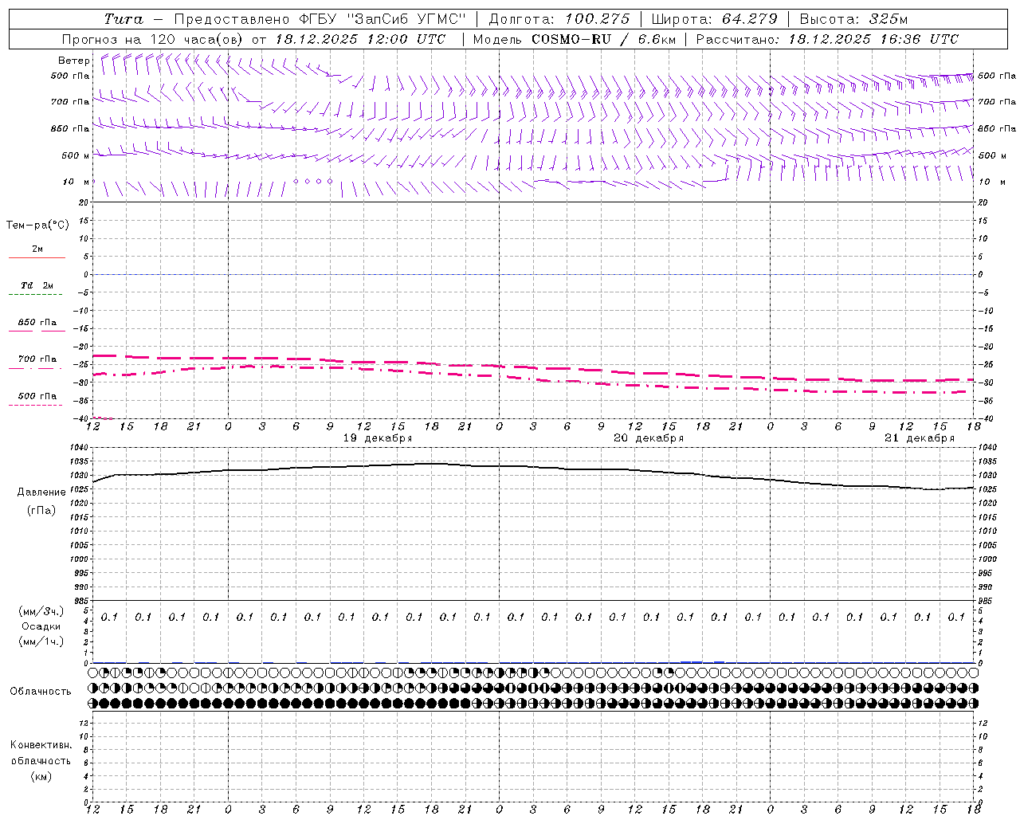Click "Прогноз на 120 часа(ов)" text
Image resolution: width=1020 pixels, height=816 pixels.
tap(153, 39)
